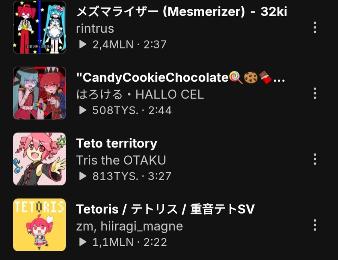Visit artist Tris the OTAKU
Viewport: 338px width, 260px height.
tap(121, 160)
